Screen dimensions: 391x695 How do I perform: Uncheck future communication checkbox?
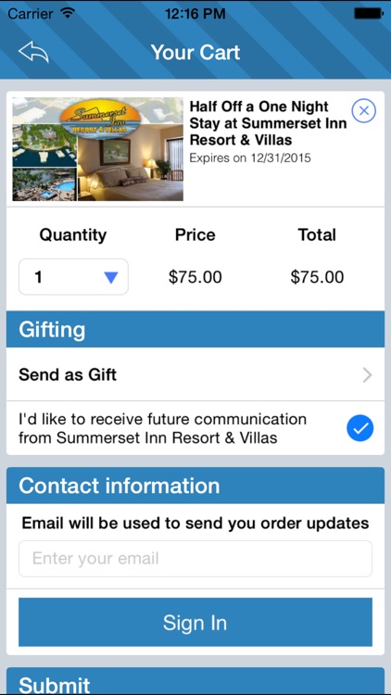(x=360, y=428)
